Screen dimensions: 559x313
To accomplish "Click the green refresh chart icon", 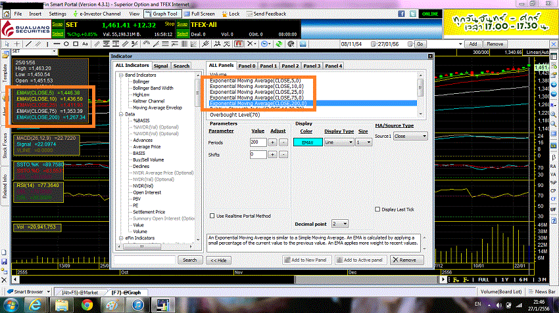I will point(279,44).
